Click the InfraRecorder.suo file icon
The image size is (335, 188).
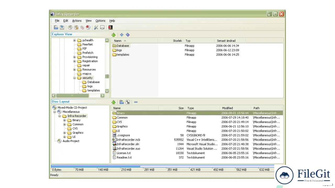[114, 149]
